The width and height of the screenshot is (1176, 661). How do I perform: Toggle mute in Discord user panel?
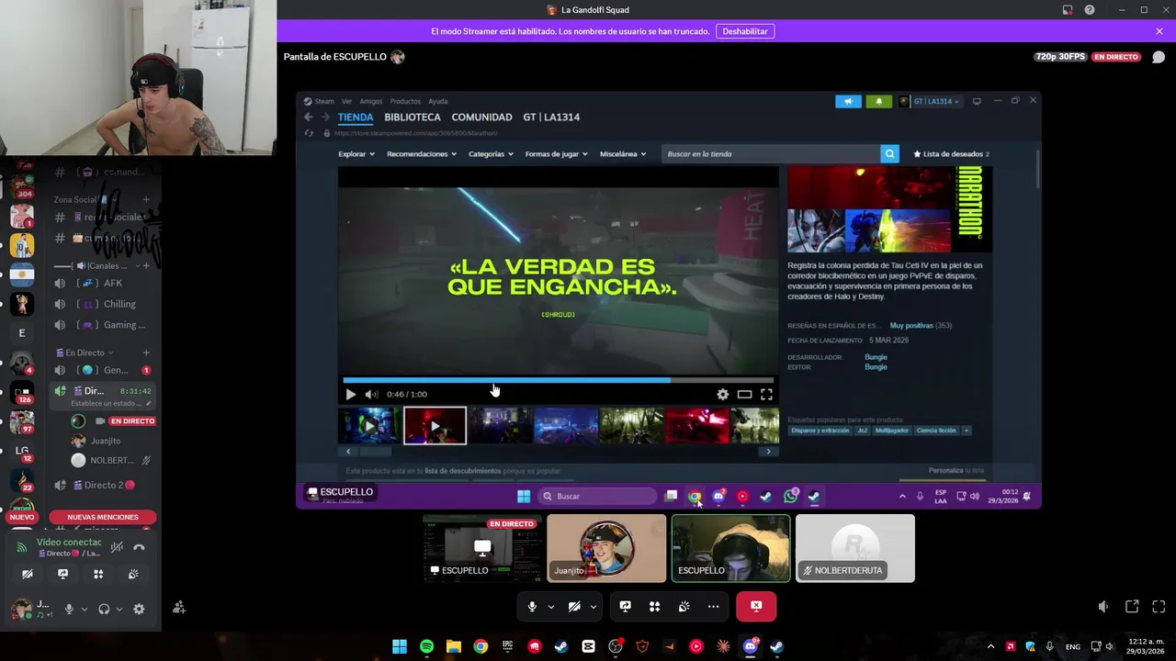pos(68,609)
